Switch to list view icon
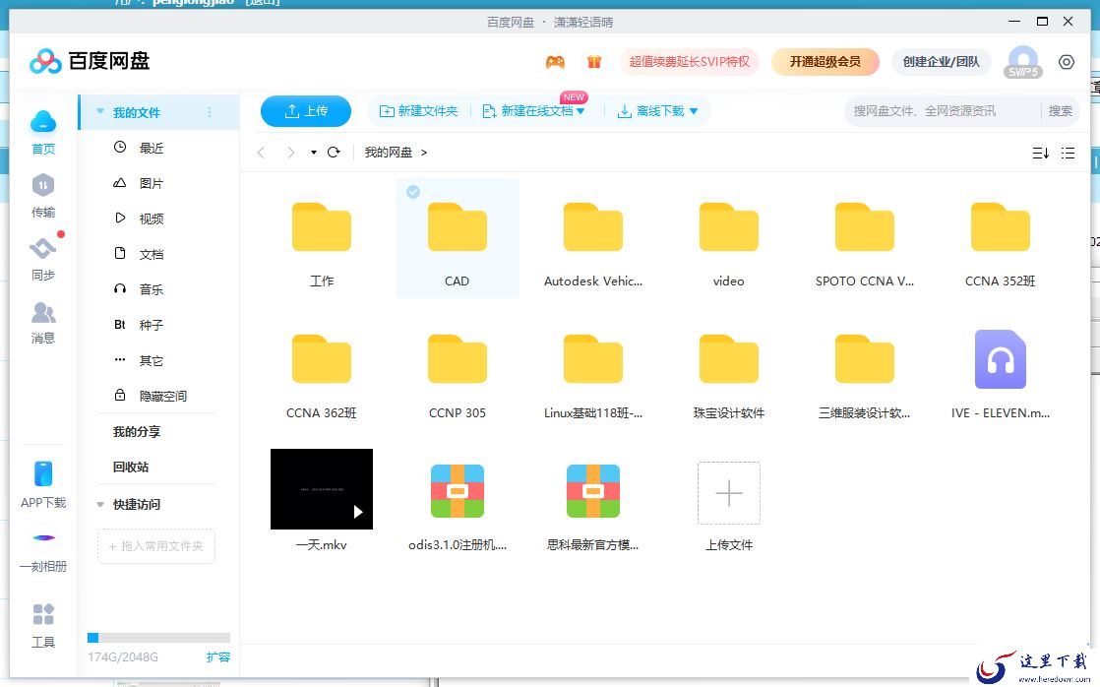This screenshot has width=1100, height=687. [x=1068, y=153]
